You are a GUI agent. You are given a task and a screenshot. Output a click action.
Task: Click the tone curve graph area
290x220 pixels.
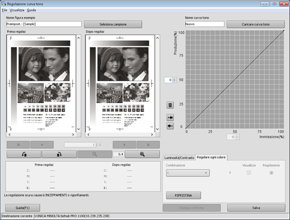[x=234, y=79]
